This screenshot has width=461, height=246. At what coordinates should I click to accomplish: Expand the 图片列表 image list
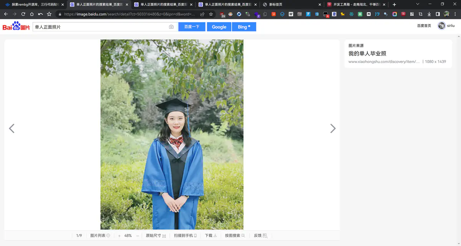tap(100, 236)
